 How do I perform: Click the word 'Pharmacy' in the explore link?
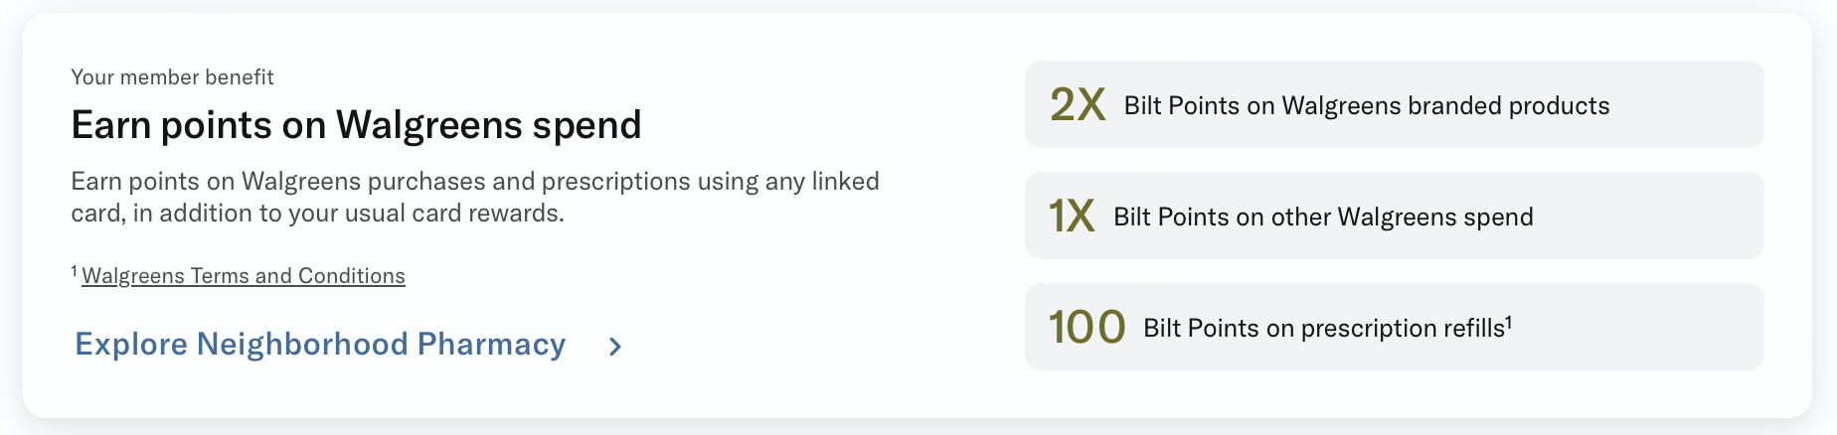(491, 344)
